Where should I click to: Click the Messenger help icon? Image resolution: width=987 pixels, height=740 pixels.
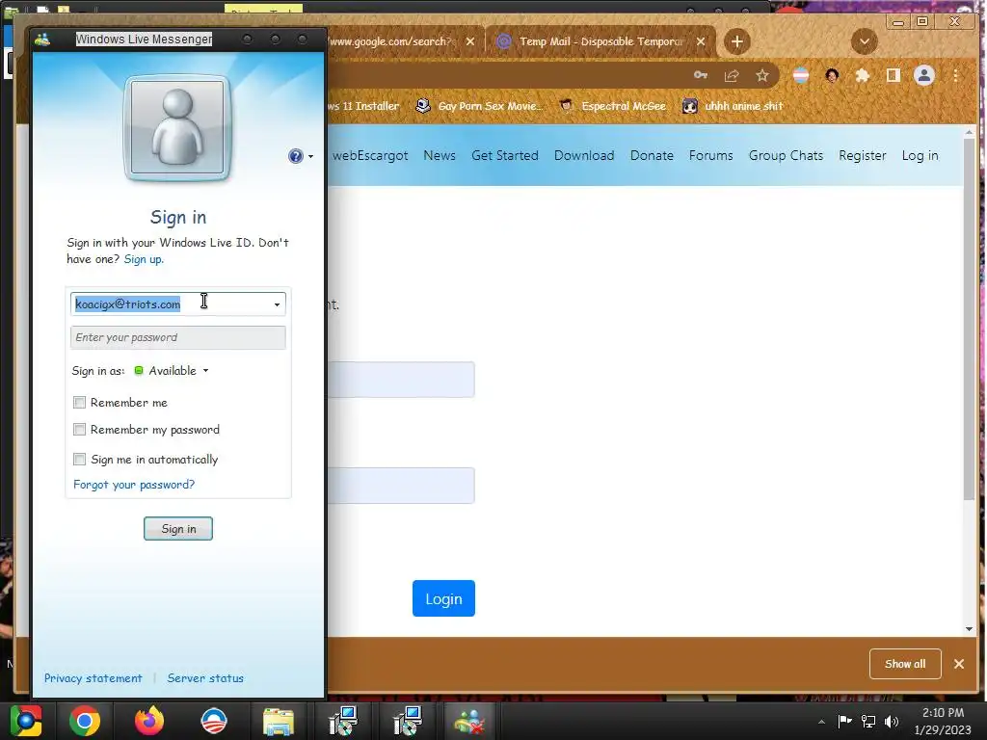point(295,156)
